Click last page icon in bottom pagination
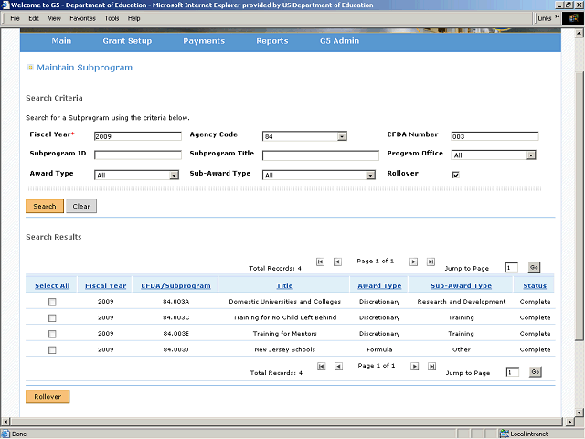 pyautogui.click(x=431, y=367)
